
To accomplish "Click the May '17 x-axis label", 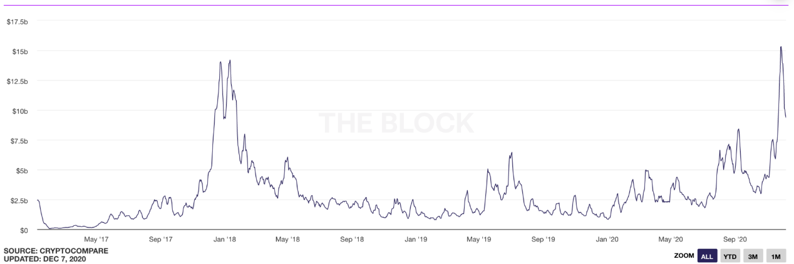I will click(95, 240).
